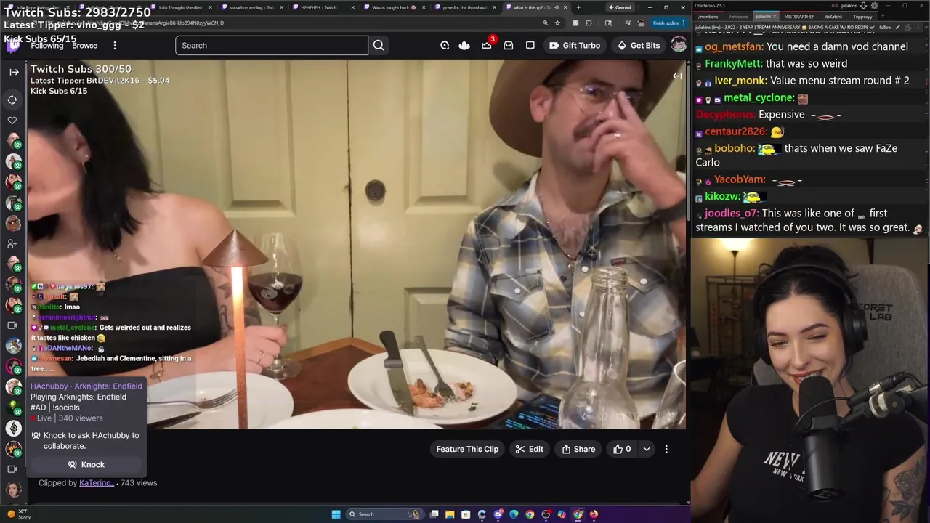Click the weather widget on taskbar

(19, 514)
